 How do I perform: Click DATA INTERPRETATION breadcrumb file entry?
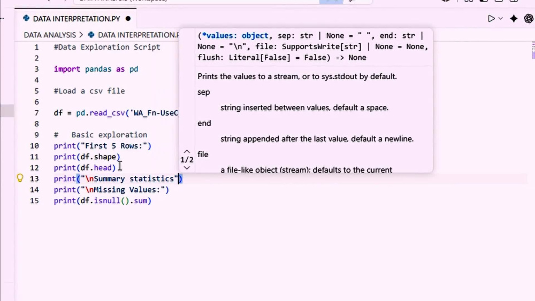(134, 35)
